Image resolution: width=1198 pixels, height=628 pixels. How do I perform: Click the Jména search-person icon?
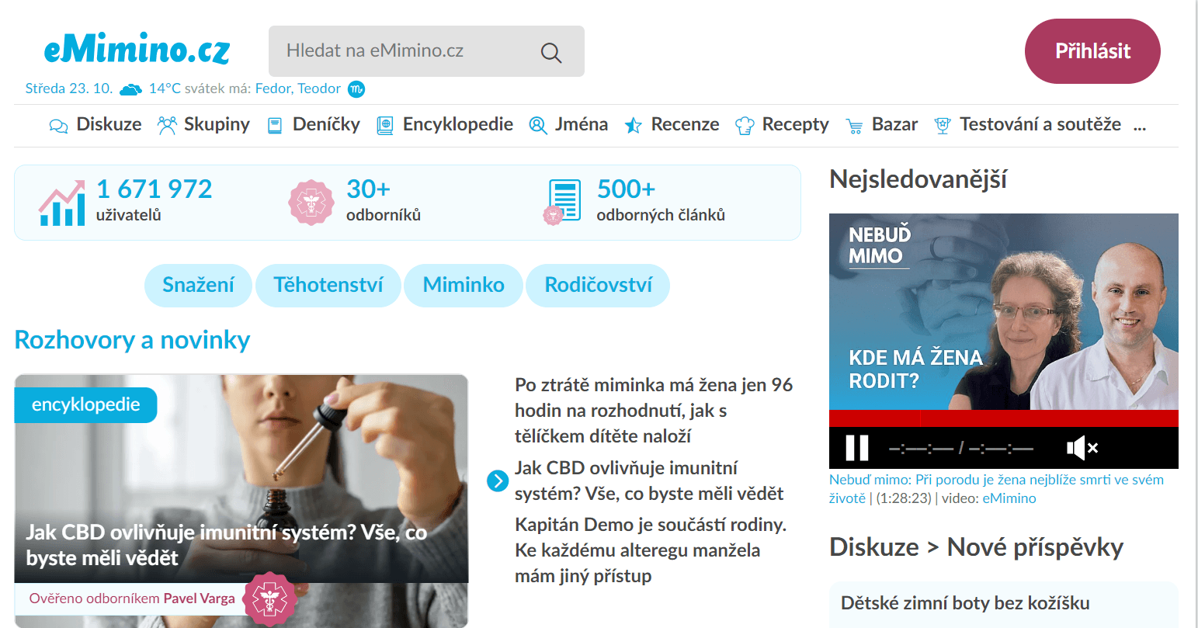(x=538, y=125)
